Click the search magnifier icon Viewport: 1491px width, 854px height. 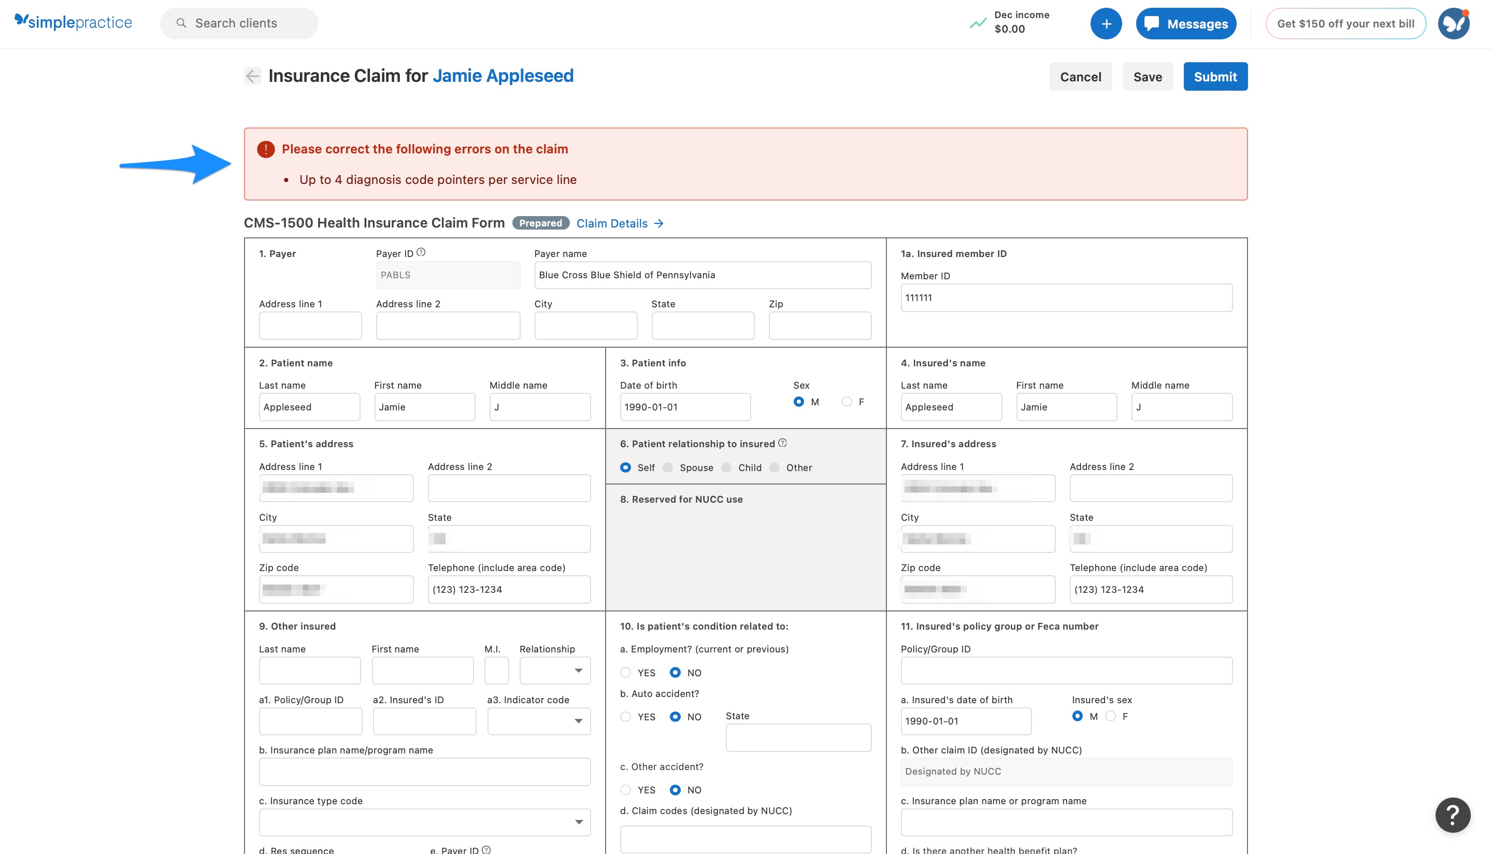pos(181,23)
